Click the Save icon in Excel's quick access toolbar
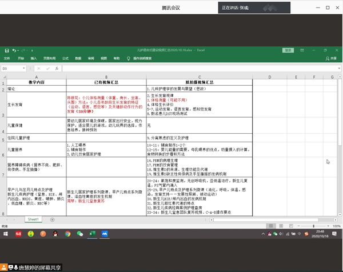The width and height of the screenshot is (343, 272). [7, 50]
